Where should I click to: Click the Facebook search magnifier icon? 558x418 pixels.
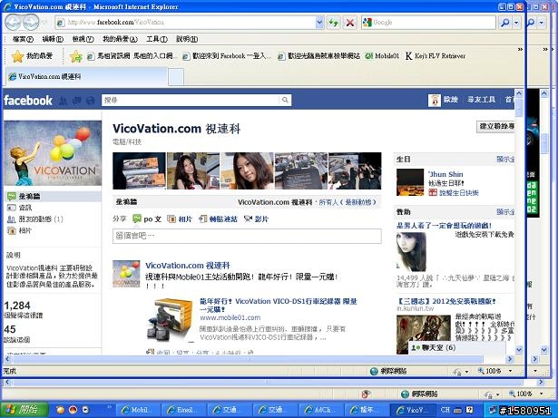285,100
